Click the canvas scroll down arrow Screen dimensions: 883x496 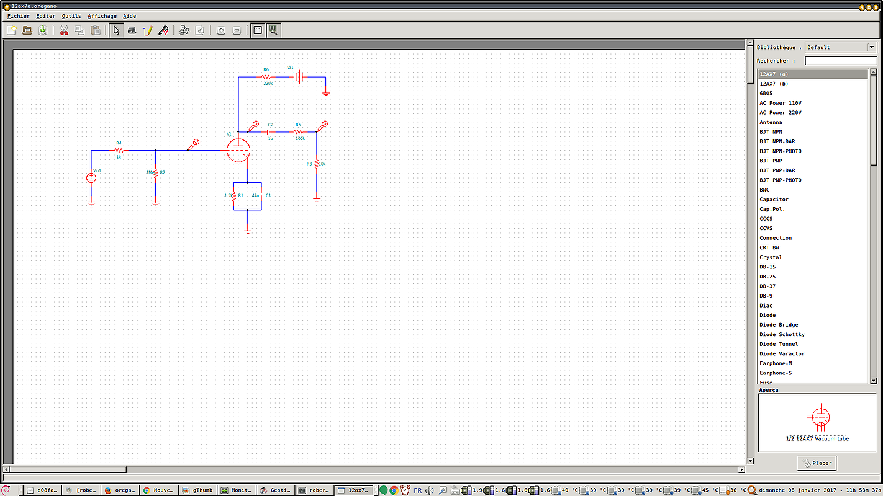pos(750,461)
